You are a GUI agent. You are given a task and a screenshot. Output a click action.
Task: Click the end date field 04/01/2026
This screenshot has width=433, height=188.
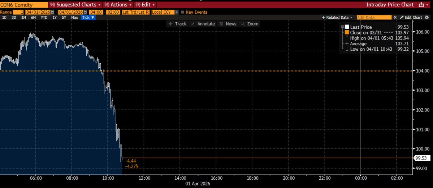[70, 12]
